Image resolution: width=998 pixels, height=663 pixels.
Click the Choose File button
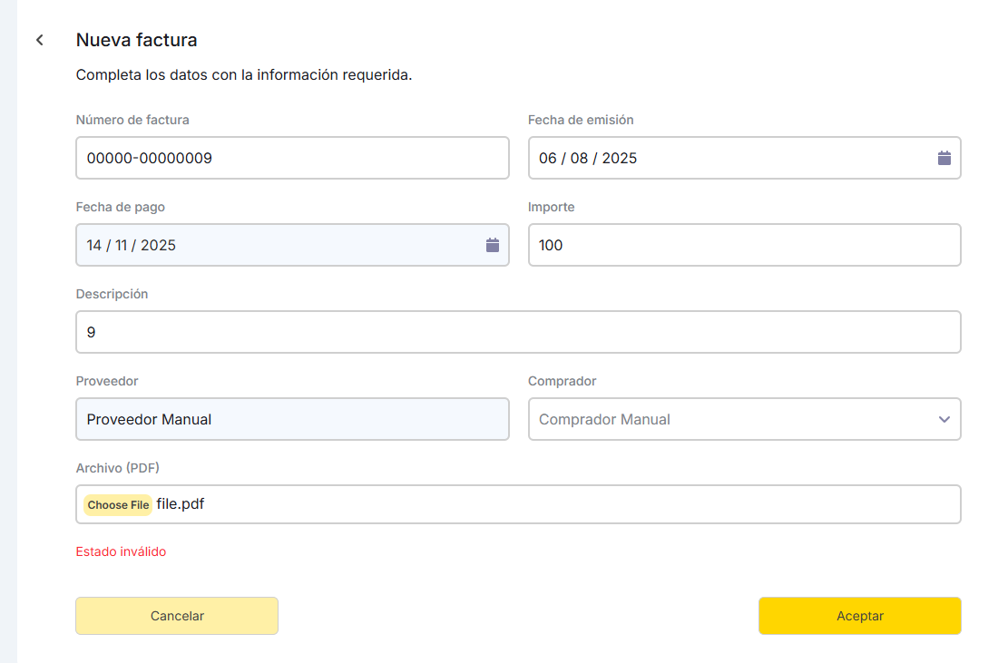118,505
